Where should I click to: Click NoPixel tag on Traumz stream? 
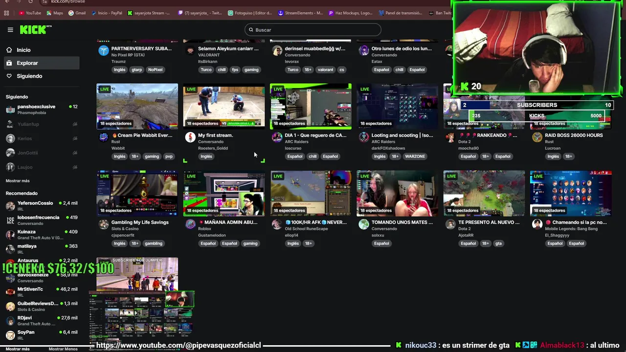[x=155, y=70]
